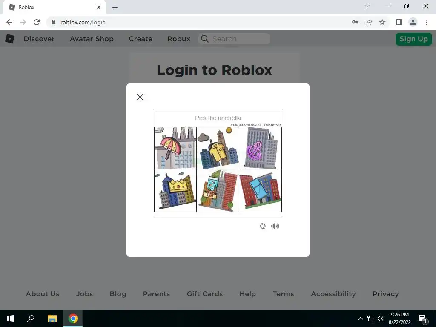Select the blue refrigerator image tile

(x=260, y=190)
